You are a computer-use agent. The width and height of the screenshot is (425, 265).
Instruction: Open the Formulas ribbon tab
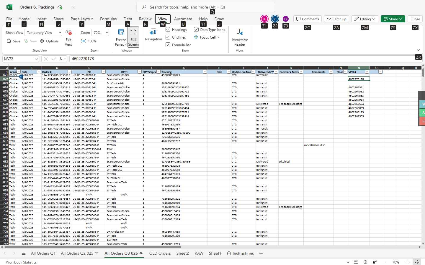(x=108, y=19)
